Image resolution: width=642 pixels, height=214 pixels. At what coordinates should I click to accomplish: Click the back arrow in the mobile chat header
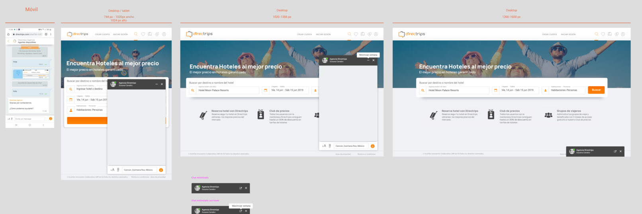pos(9,41)
